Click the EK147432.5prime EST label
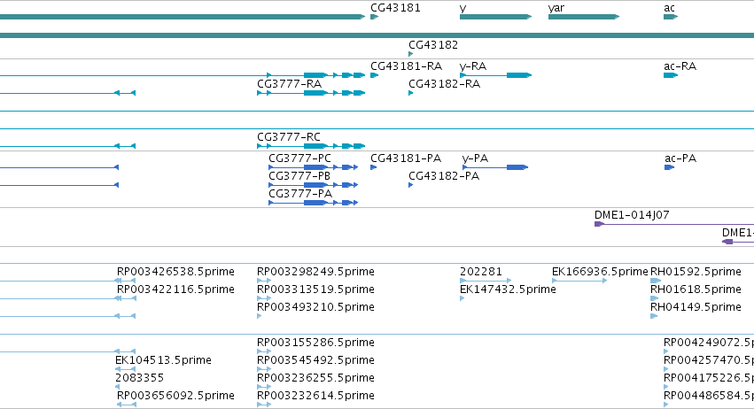This screenshot has height=409, width=754. click(x=508, y=289)
